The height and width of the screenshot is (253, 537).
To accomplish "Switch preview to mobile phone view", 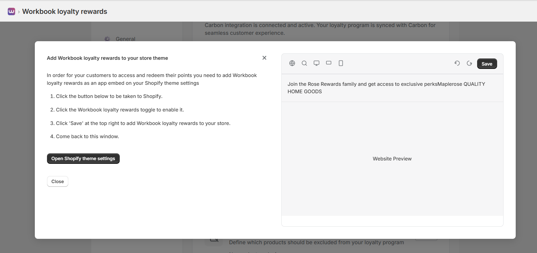I will (x=341, y=63).
